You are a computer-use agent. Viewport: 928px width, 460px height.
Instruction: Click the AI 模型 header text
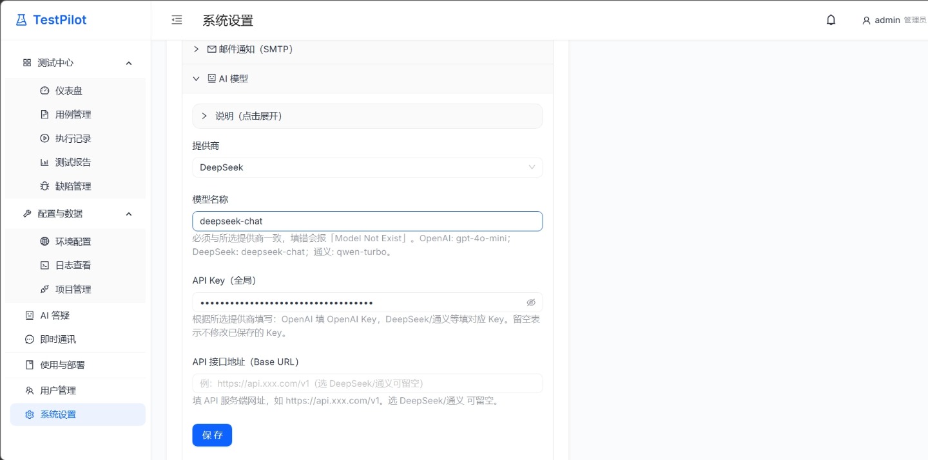click(x=233, y=78)
